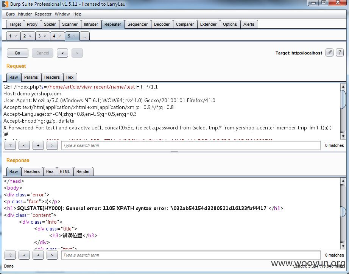Viewport: 349px width, 274px height.
Task: Switch to the Alerts tab
Action: 249,24
